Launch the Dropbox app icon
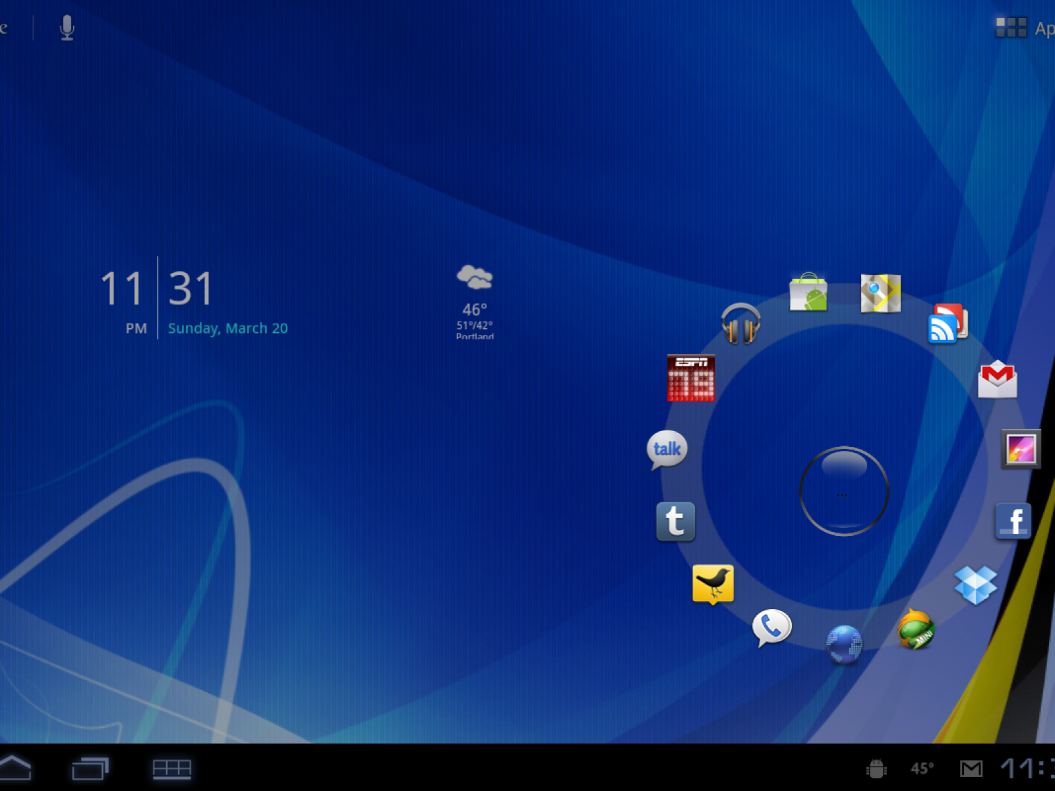The image size is (1055, 791). click(x=975, y=584)
